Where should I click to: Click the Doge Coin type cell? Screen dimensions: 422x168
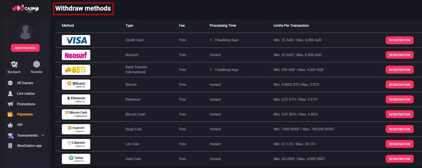(134, 129)
